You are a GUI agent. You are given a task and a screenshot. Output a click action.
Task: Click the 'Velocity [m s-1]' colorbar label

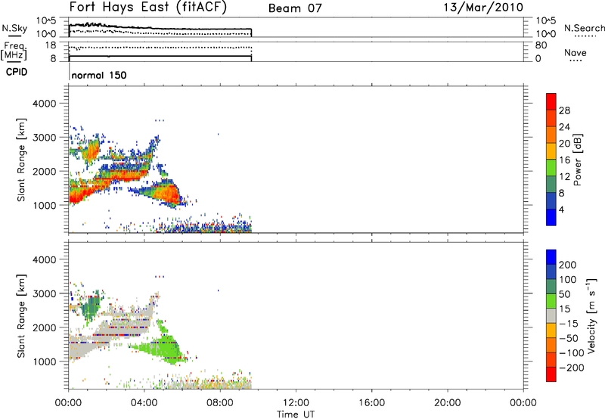pos(591,315)
